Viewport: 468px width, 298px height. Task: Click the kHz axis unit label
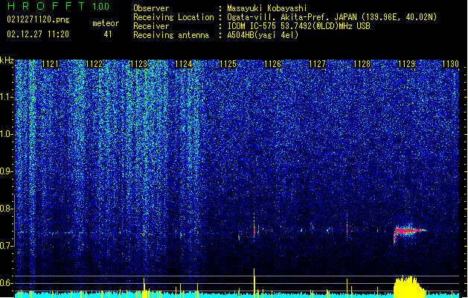(7, 60)
